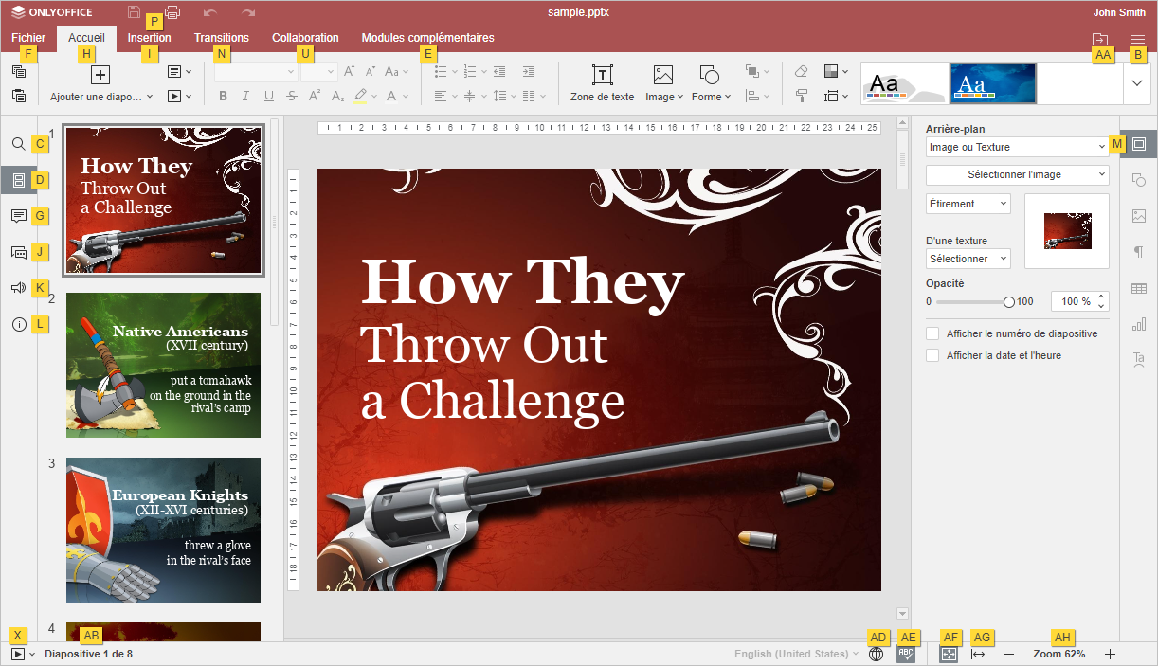Increase the font size
The height and width of the screenshot is (666, 1158).
349,71
